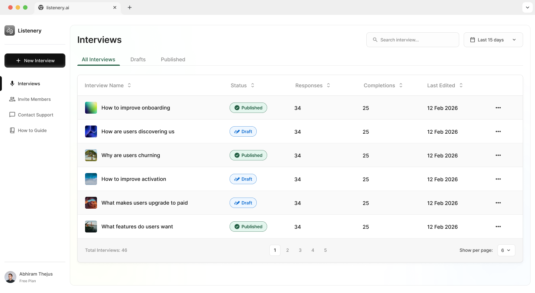Open the 'Show per page' dropdown

click(506, 250)
